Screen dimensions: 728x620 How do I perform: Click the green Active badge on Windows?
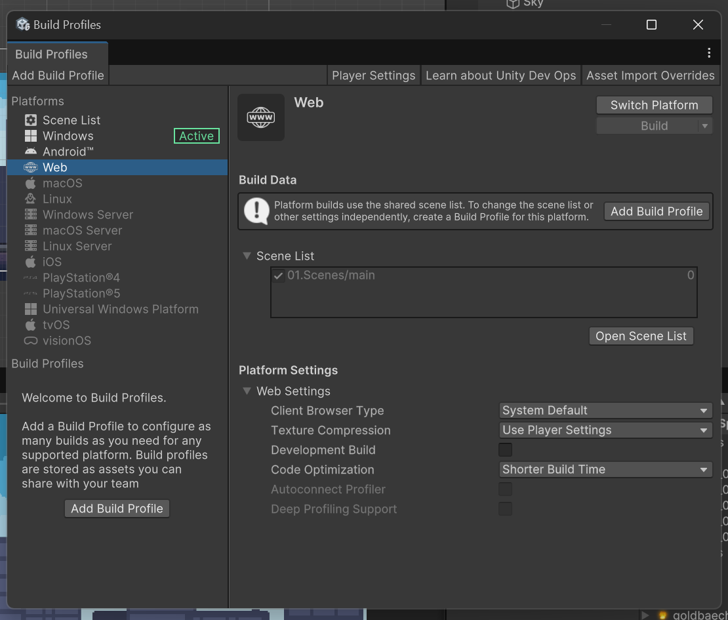[196, 136]
